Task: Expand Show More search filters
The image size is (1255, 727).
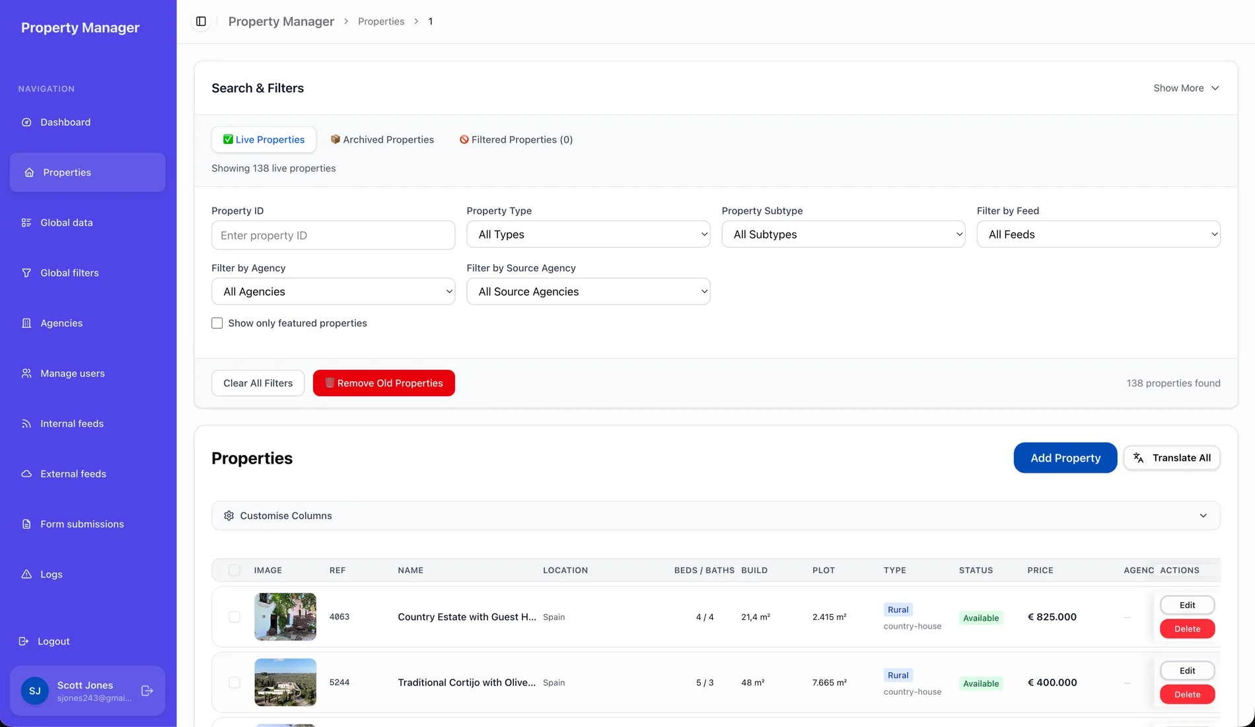Action: click(1186, 88)
